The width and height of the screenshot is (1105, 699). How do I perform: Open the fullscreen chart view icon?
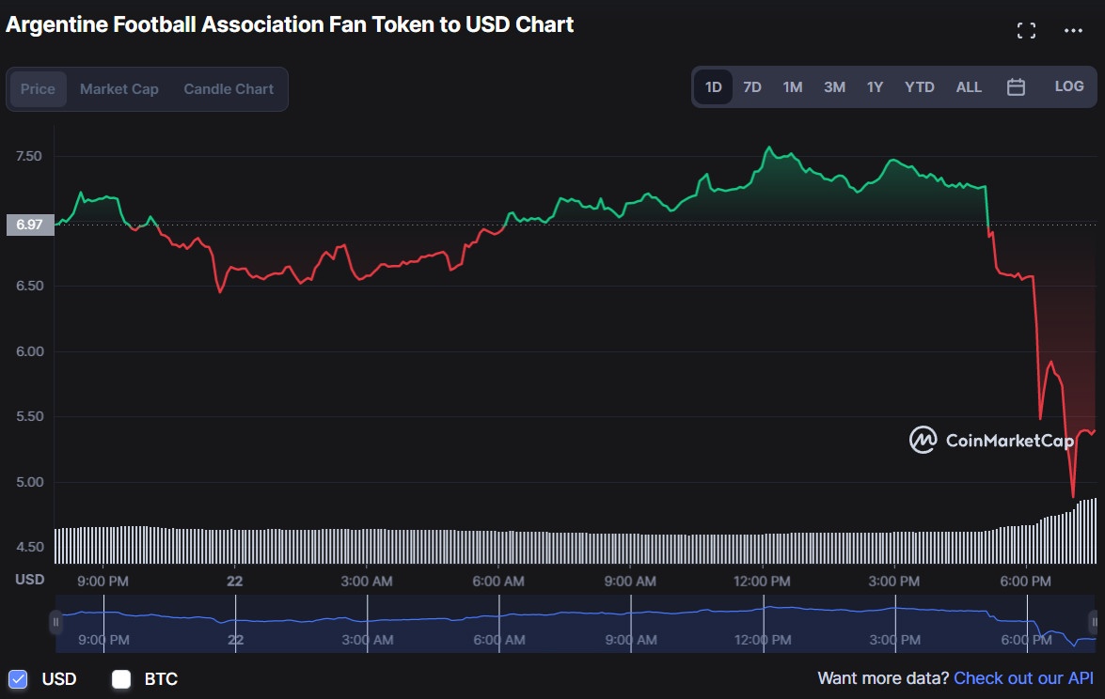(1026, 31)
